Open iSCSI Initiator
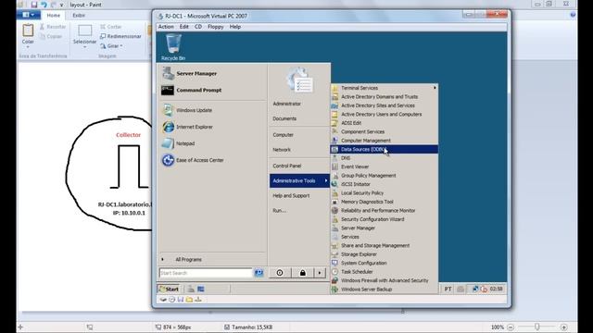The height and width of the screenshot is (333, 593). [x=385, y=184]
